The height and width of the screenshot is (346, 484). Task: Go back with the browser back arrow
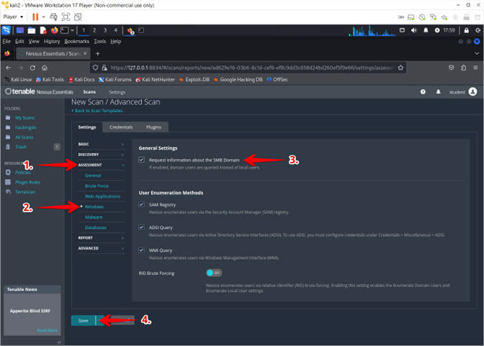9,68
